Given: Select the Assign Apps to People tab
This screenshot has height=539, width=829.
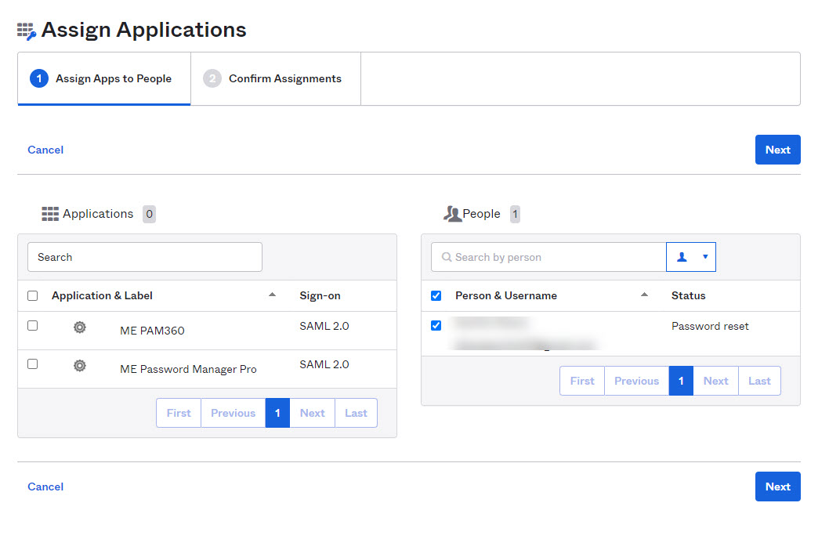Looking at the screenshot, I should click(x=104, y=78).
